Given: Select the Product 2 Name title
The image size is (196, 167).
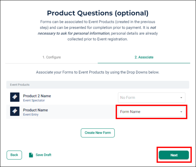Looking at the screenshot, I should 37,96.
